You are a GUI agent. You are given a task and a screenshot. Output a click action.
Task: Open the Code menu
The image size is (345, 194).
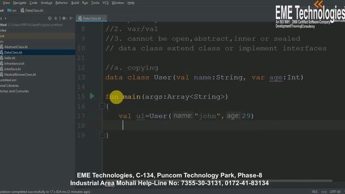[33, 3]
